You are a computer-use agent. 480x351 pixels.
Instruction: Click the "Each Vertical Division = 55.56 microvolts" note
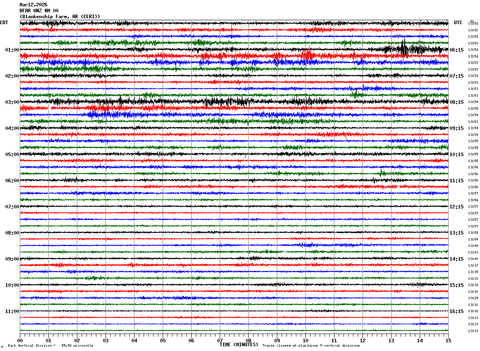51,346
